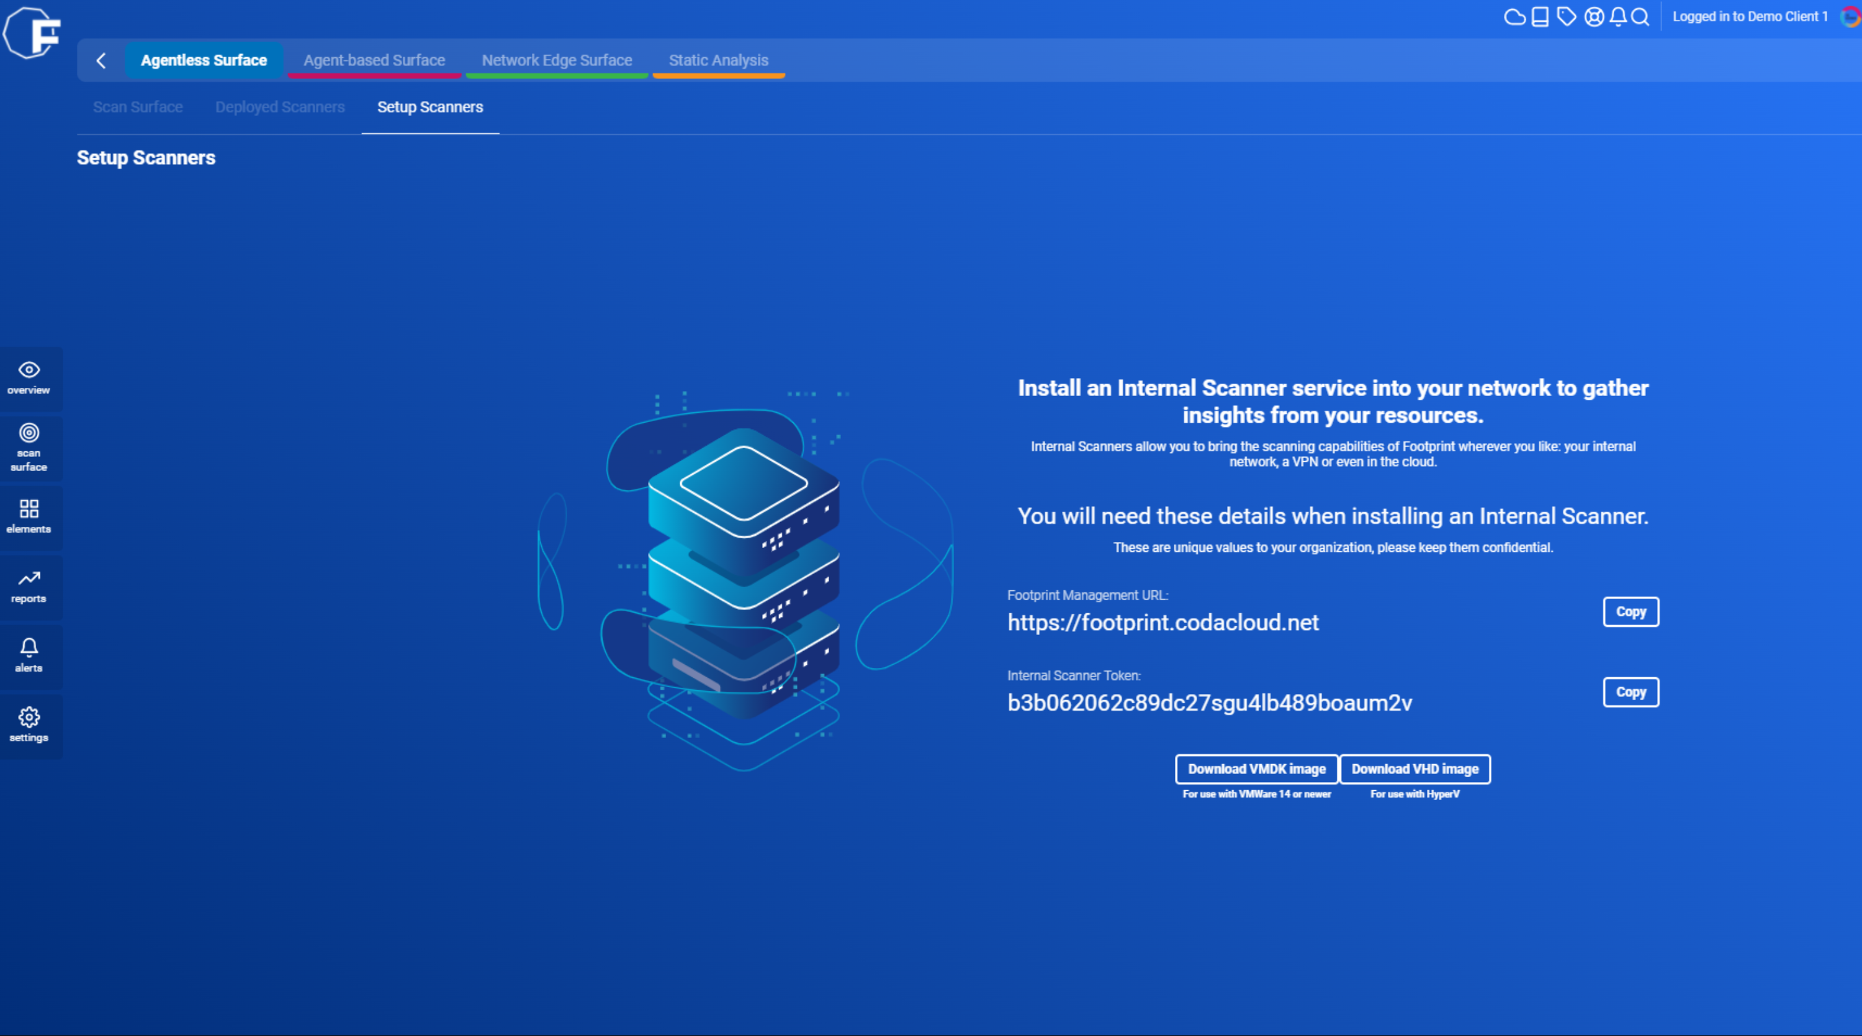The width and height of the screenshot is (1862, 1036).
Task: Click Download VMDK image button
Action: pyautogui.click(x=1256, y=769)
